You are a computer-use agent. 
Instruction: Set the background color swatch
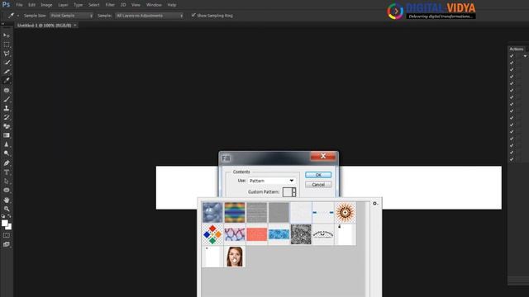pos(9,228)
